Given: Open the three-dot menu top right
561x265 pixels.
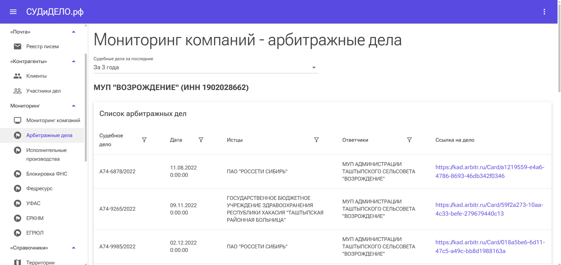Looking at the screenshot, I should pos(544,12).
